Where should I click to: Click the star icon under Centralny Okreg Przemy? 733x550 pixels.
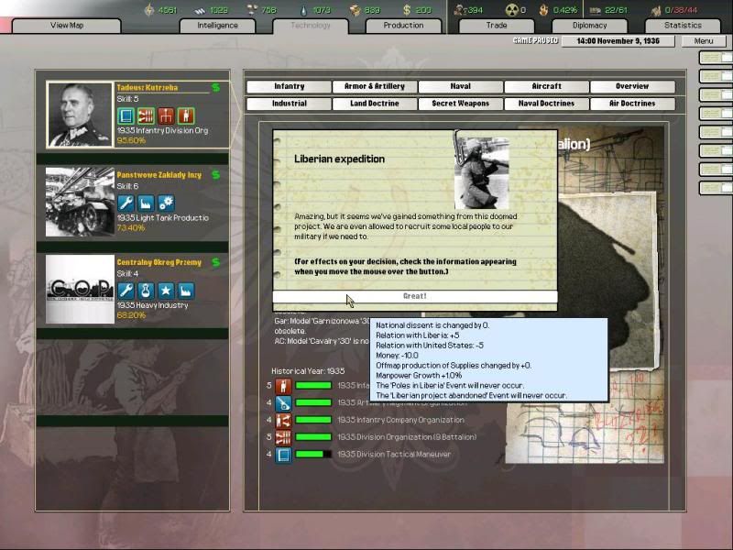pyautogui.click(x=166, y=291)
